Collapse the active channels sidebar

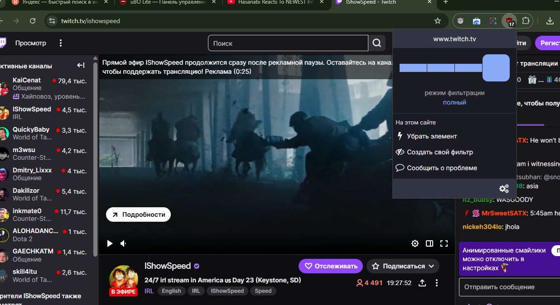pyautogui.click(x=81, y=66)
